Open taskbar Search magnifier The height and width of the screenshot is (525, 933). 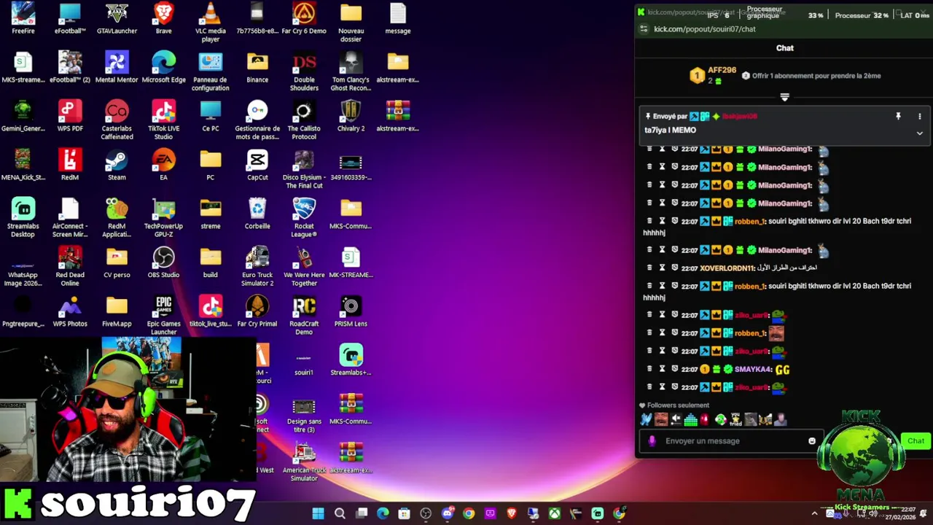click(x=340, y=513)
